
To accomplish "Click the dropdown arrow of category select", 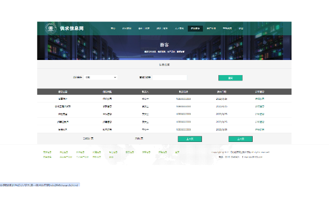I will 115,77.
